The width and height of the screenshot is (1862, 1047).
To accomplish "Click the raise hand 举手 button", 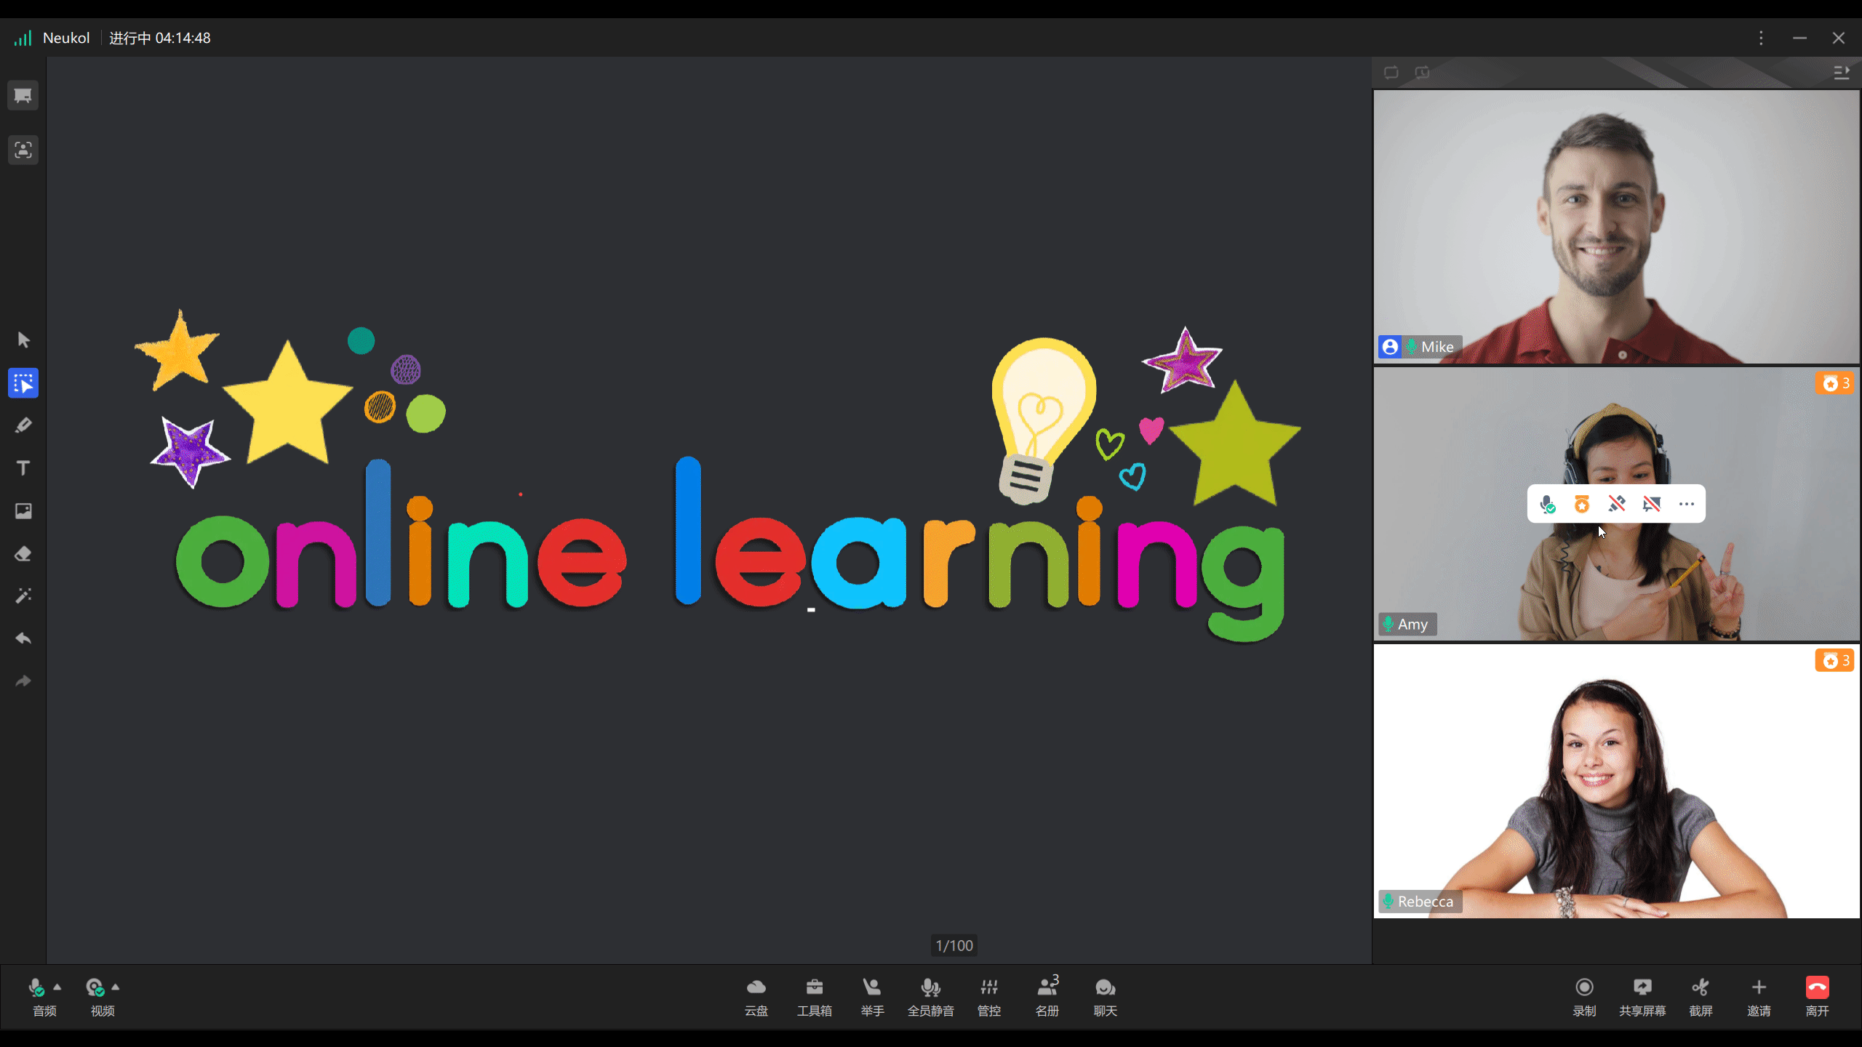I will coord(872,997).
